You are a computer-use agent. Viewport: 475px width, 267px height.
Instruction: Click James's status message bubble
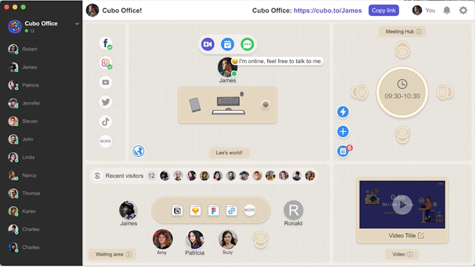tap(277, 61)
